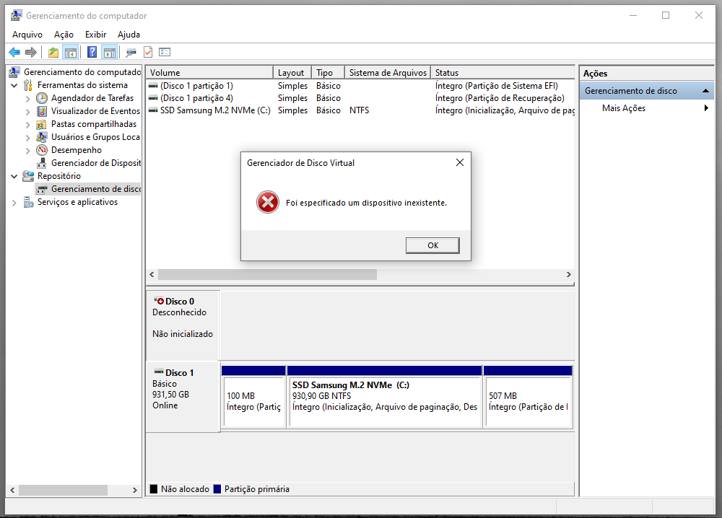This screenshot has height=518, width=722.
Task: Click the Disco 0 not-initialized disk icon
Action: [x=159, y=301]
